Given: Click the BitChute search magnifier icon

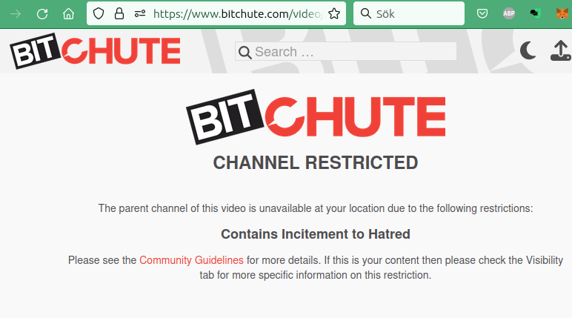Looking at the screenshot, I should 245,52.
